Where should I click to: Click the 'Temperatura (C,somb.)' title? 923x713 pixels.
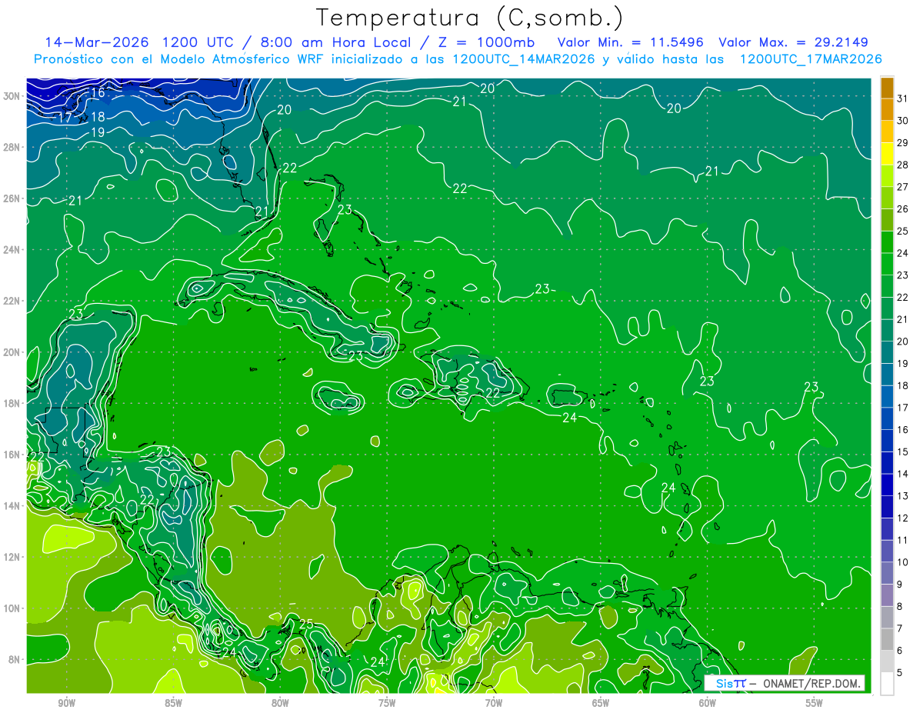click(x=470, y=18)
